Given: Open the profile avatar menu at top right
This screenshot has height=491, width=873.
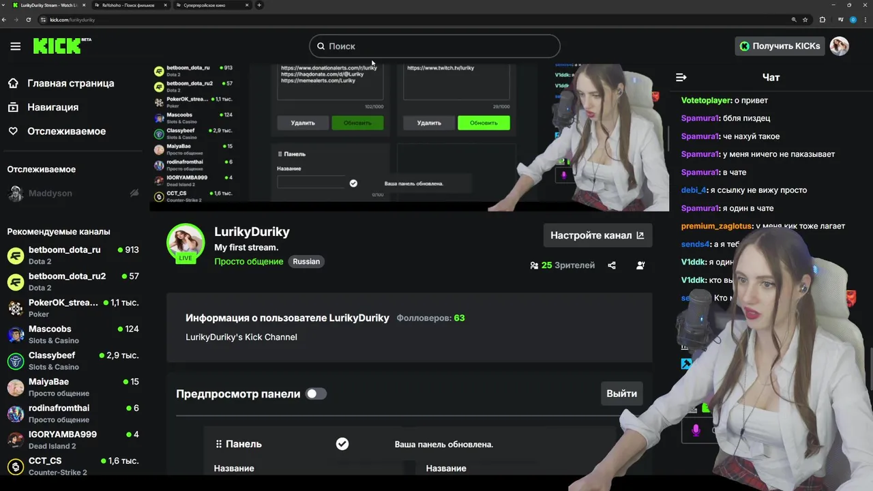Looking at the screenshot, I should (x=840, y=46).
